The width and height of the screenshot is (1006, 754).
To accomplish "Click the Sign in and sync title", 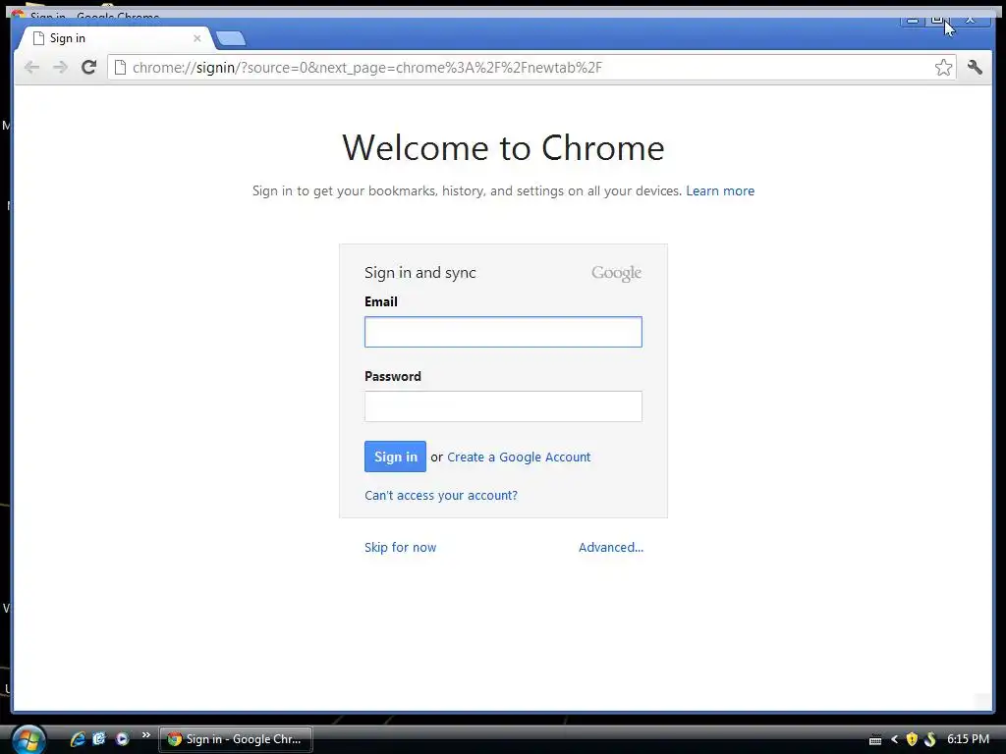I will point(420,273).
